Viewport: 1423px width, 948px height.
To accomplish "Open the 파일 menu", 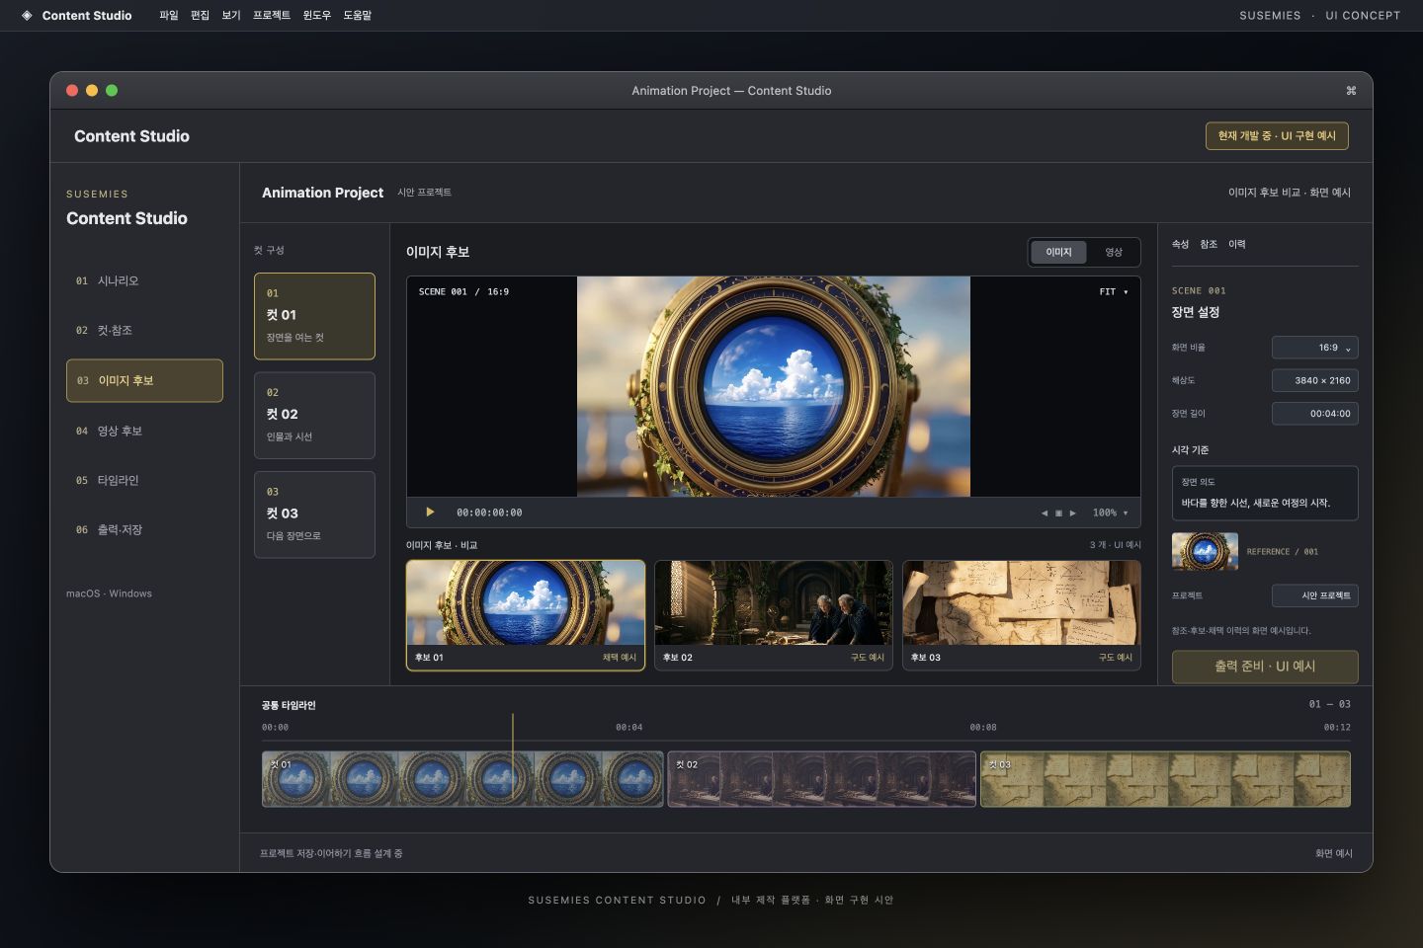I will pyautogui.click(x=169, y=16).
